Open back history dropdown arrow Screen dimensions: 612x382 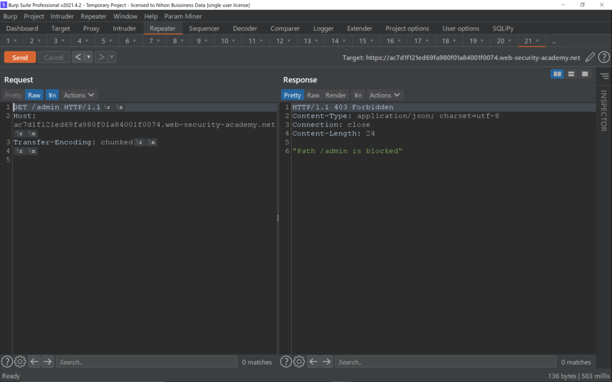tap(89, 57)
